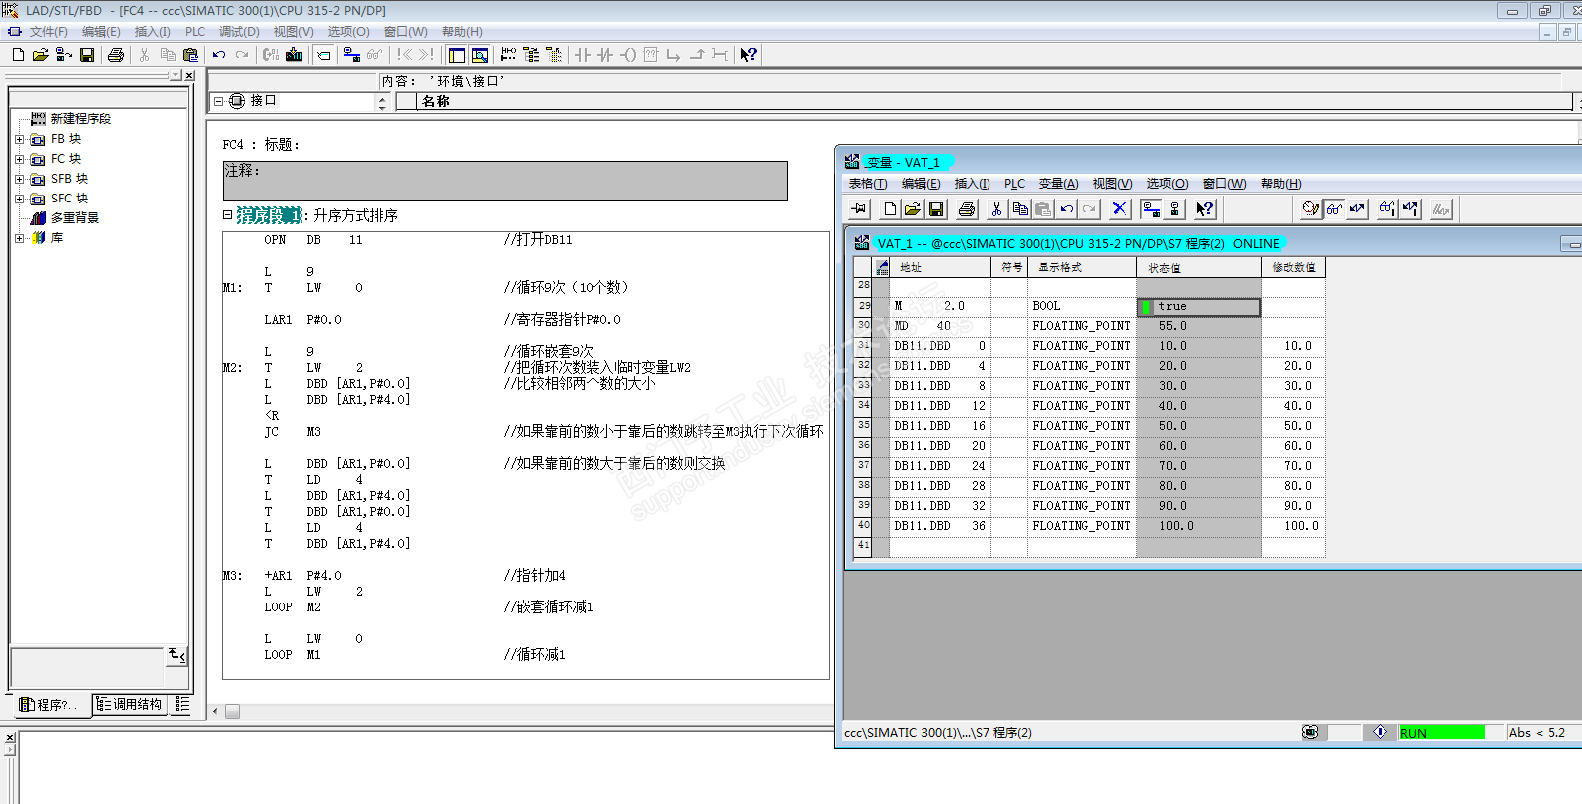Screen dimensions: 1582x804
Task: Collapse the 接口 interface node
Action: click(218, 101)
